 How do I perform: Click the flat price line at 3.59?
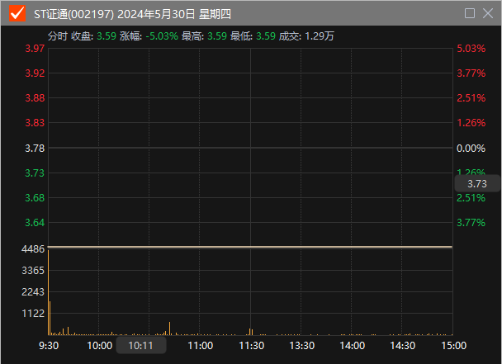click(x=250, y=247)
